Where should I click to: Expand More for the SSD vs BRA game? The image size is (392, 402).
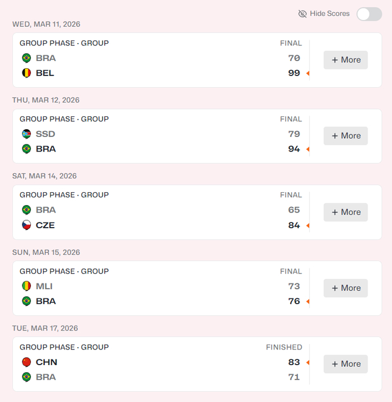coord(346,136)
